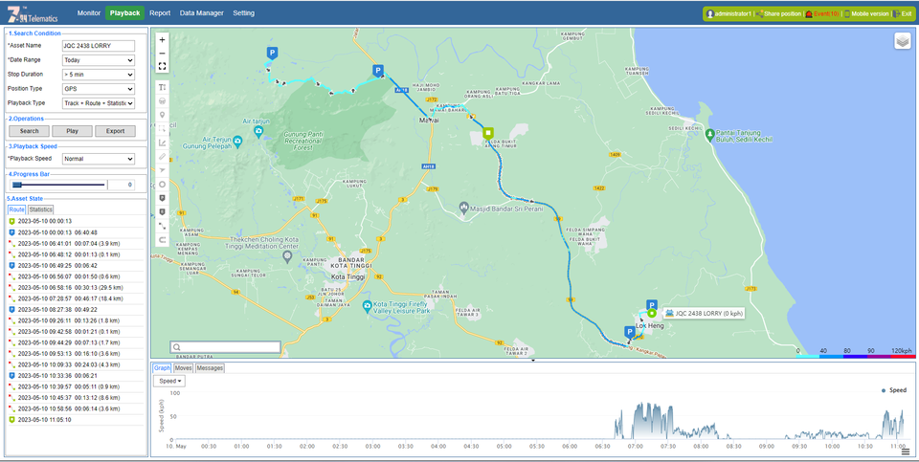Switch to the Statistics tab
The width and height of the screenshot is (919, 462).
coord(40,209)
